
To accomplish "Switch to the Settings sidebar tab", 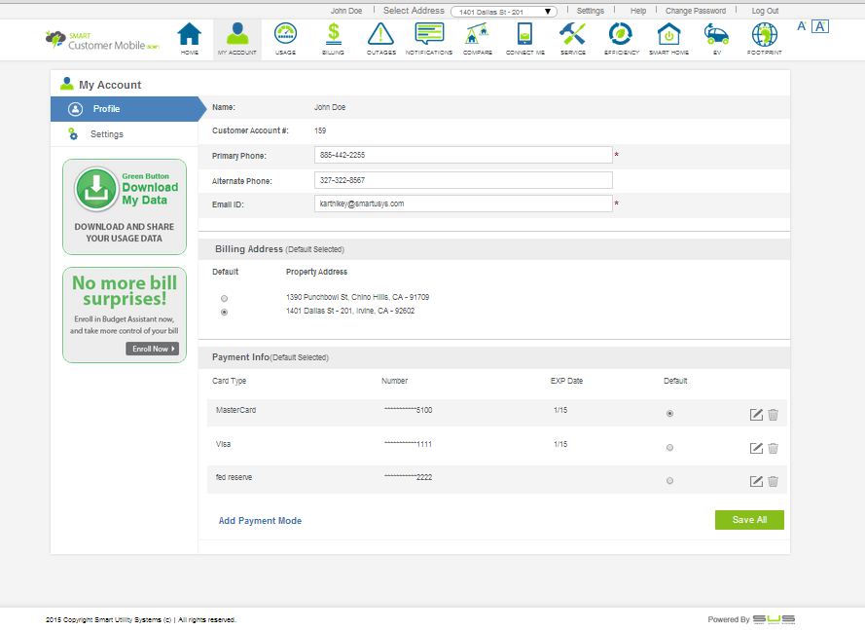I will pyautogui.click(x=107, y=134).
